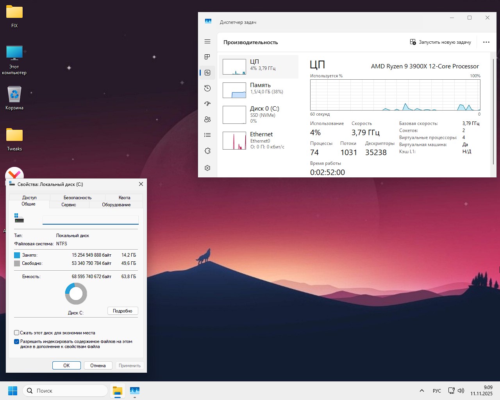Open App history in Task Manager sidebar

click(207, 88)
